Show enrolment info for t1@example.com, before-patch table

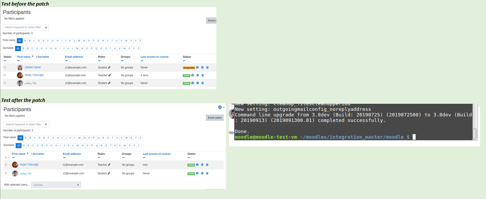[x=193, y=75]
